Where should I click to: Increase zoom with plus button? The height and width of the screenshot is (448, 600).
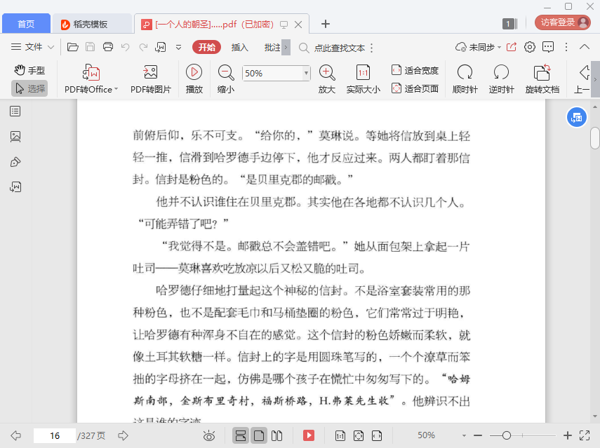[568, 435]
